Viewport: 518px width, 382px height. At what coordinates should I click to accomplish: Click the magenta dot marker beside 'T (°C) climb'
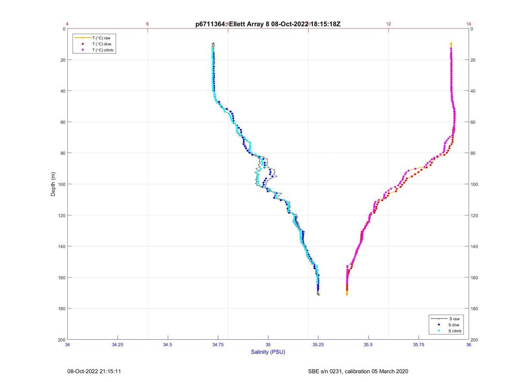[82, 50]
